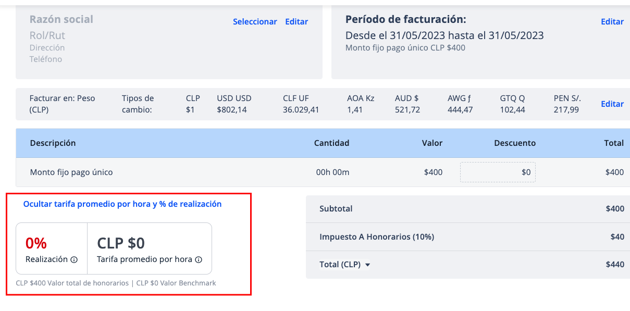Open the Total (CLP) currency dropdown arrow

367,265
